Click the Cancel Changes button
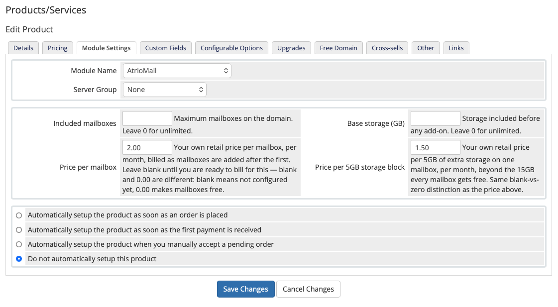Screen dimensions: 558x307 click(x=308, y=289)
